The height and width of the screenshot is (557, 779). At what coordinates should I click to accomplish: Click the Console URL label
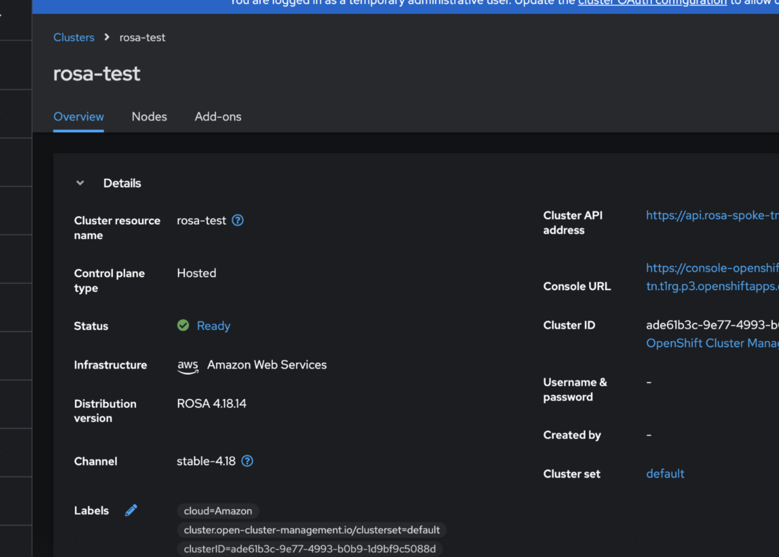point(577,286)
